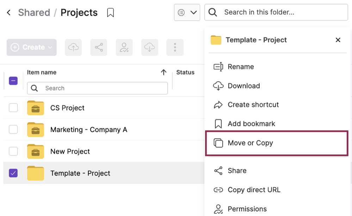Reverse sorting with the Item name arrow
352x216 pixels.
pyautogui.click(x=163, y=72)
